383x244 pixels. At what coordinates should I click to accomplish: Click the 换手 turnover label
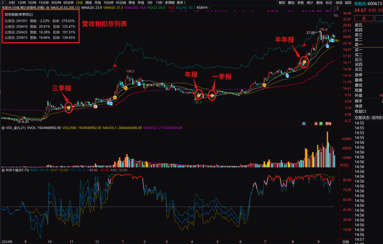[359, 101]
